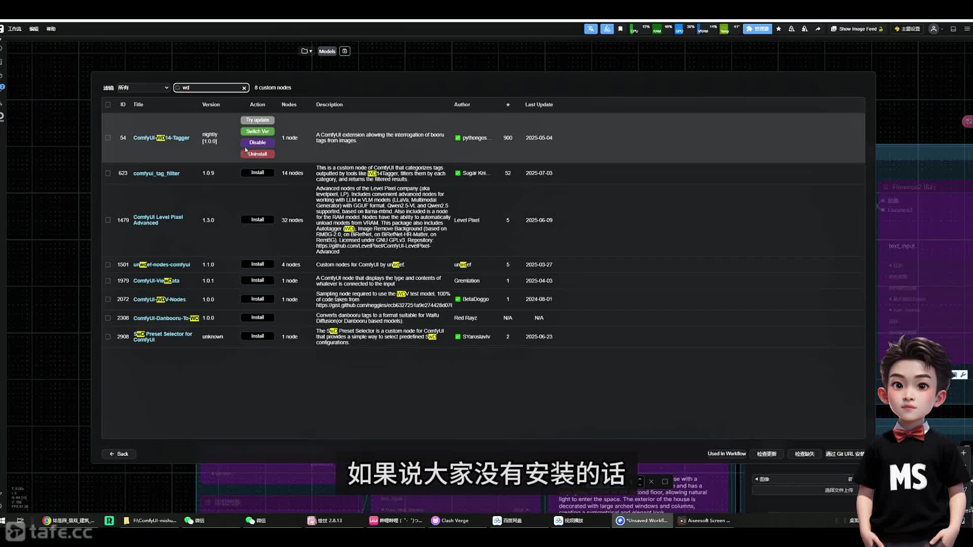Sort by star column header
This screenshot has width=973, height=547.
(x=508, y=105)
